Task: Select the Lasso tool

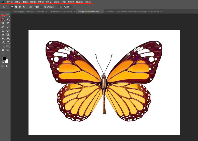Action: pyautogui.click(x=3, y=19)
